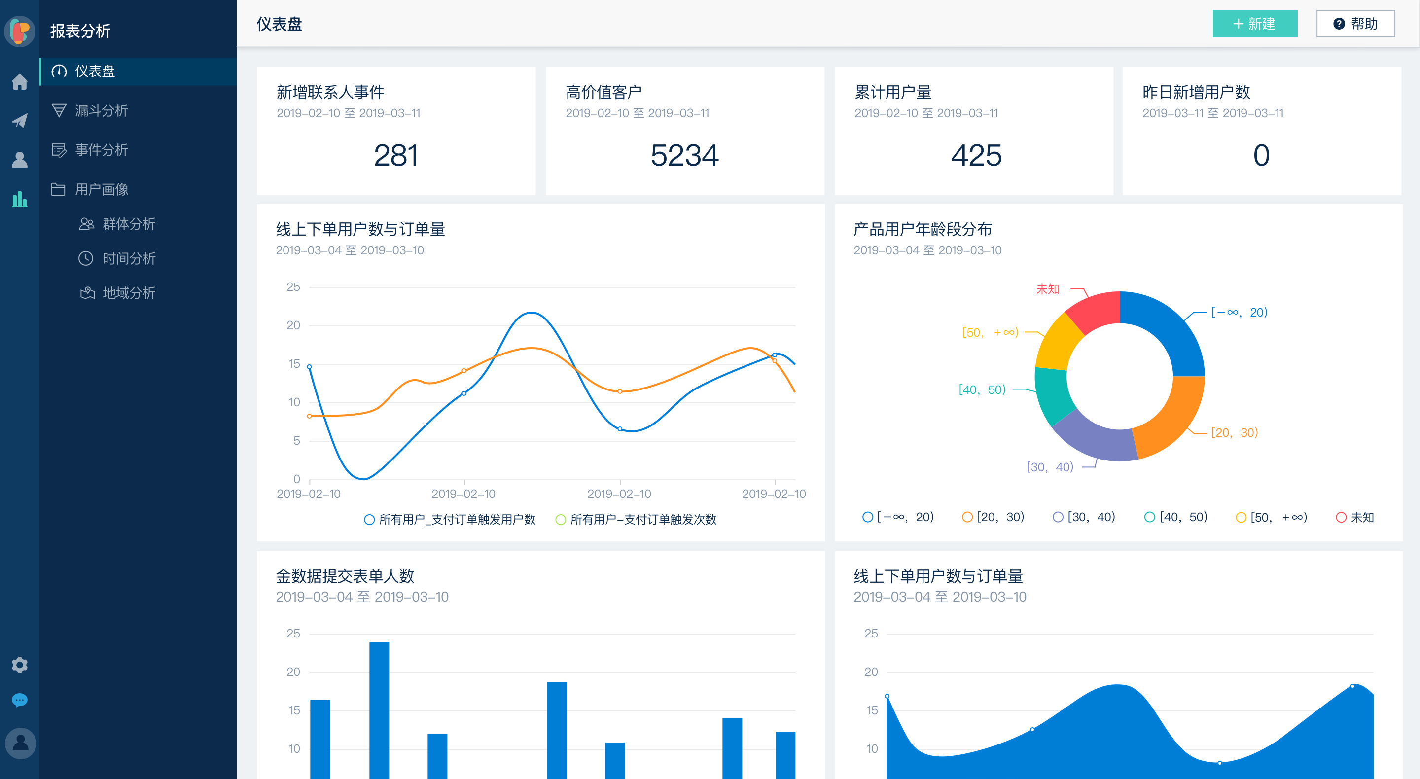1420x779 pixels.
Task: Open the settings gear icon
Action: coord(20,665)
